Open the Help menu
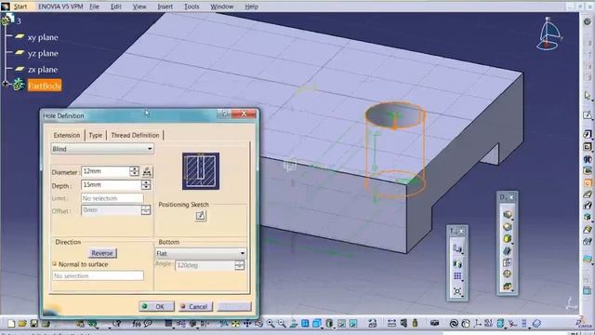The height and width of the screenshot is (335, 595). pos(251,7)
